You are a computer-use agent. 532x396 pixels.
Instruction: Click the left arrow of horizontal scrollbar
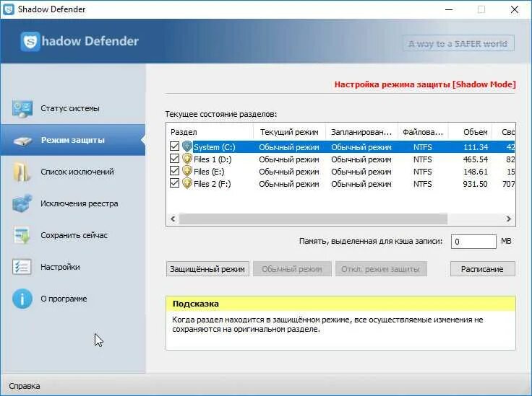click(x=173, y=219)
